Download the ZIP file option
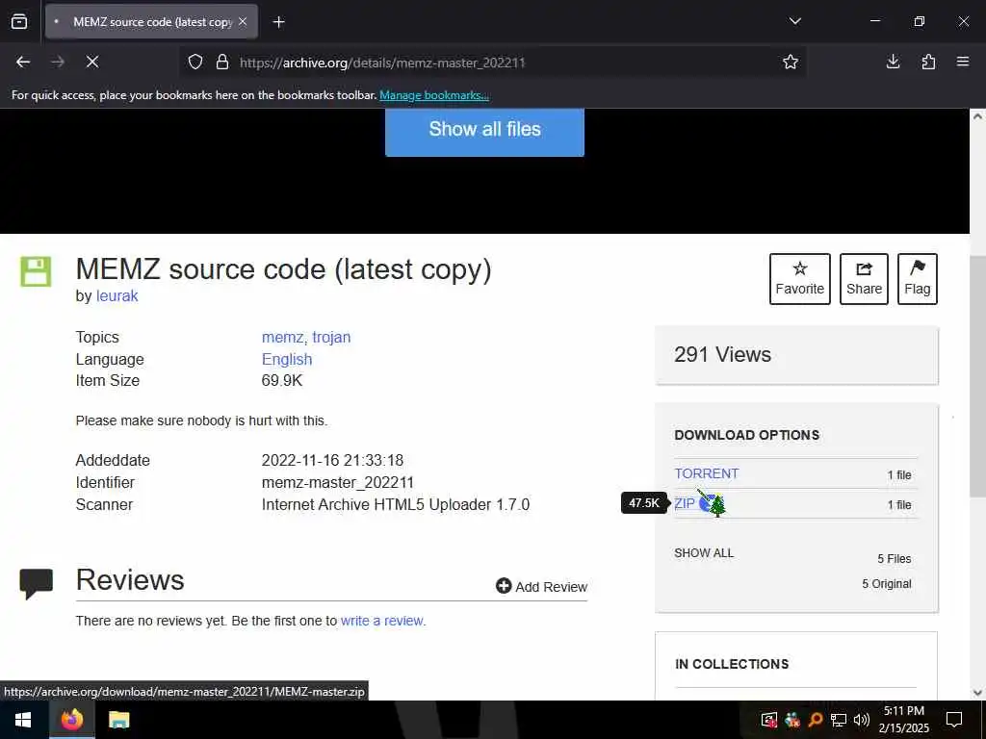This screenshot has height=739, width=986. [x=685, y=504]
